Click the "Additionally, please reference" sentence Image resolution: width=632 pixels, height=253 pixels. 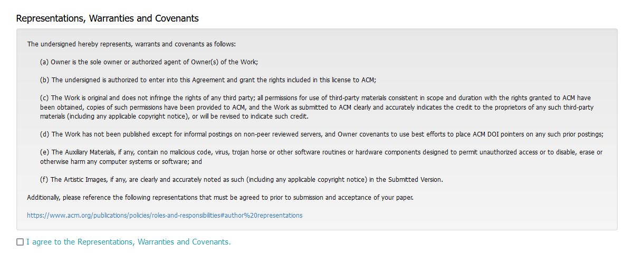(x=220, y=198)
